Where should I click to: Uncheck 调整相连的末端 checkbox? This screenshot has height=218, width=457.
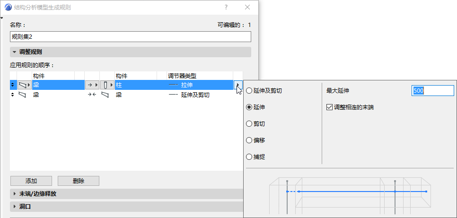click(x=330, y=107)
